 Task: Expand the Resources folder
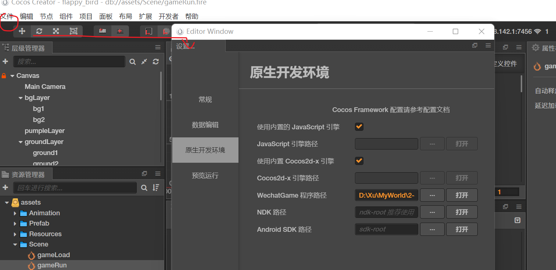[15, 234]
